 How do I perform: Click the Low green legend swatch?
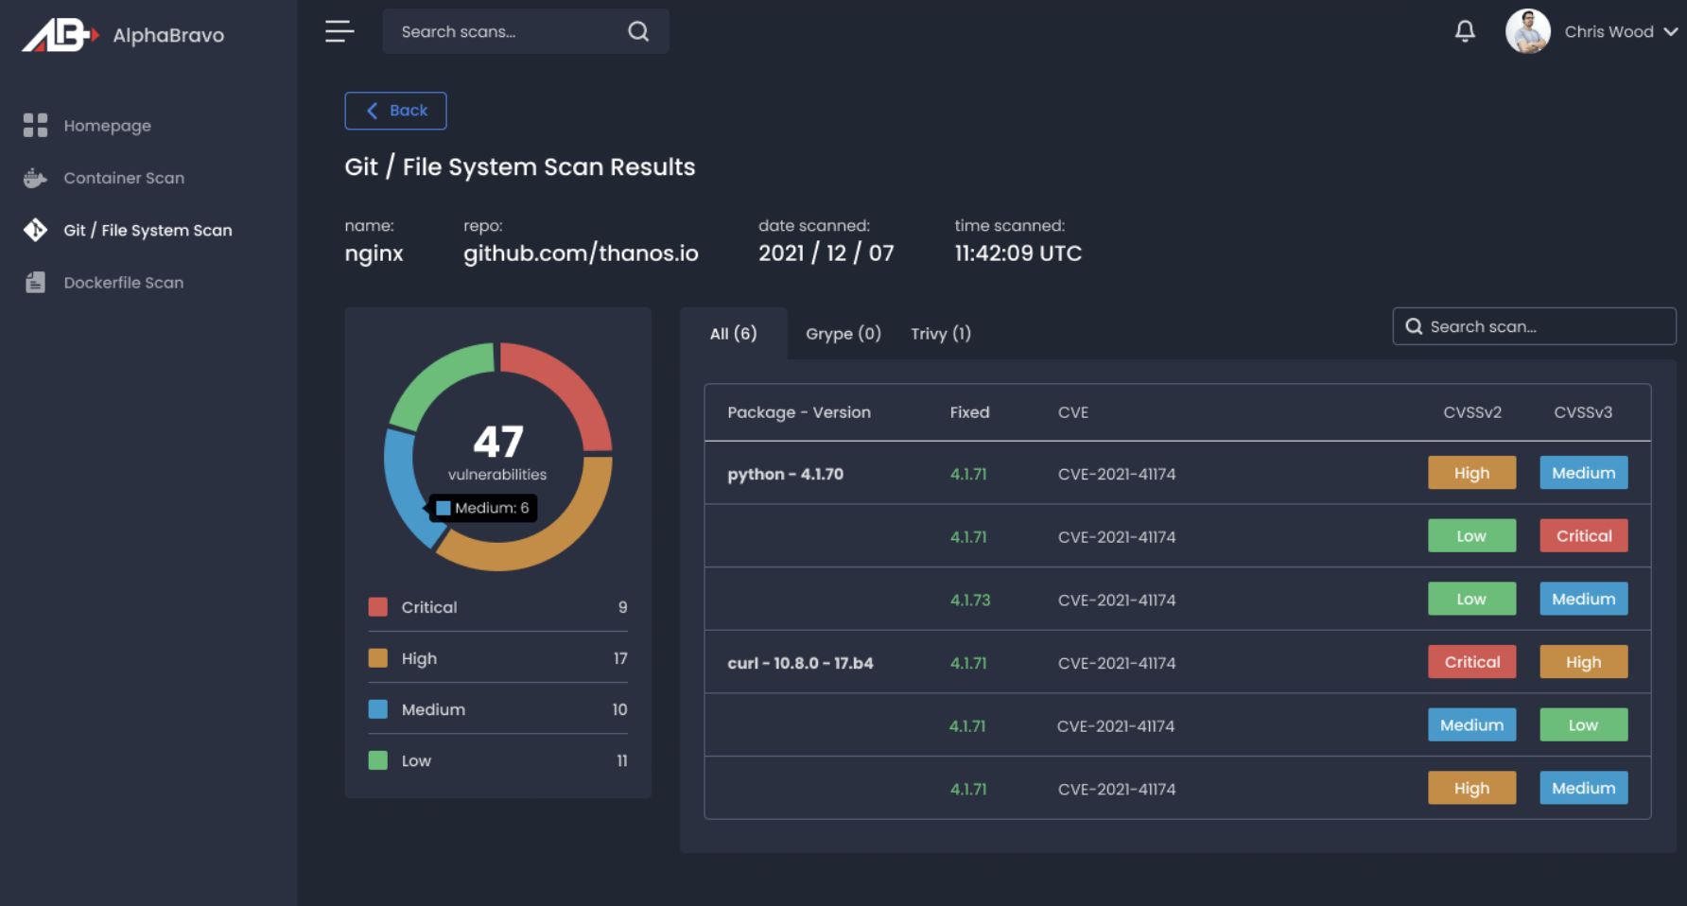378,760
